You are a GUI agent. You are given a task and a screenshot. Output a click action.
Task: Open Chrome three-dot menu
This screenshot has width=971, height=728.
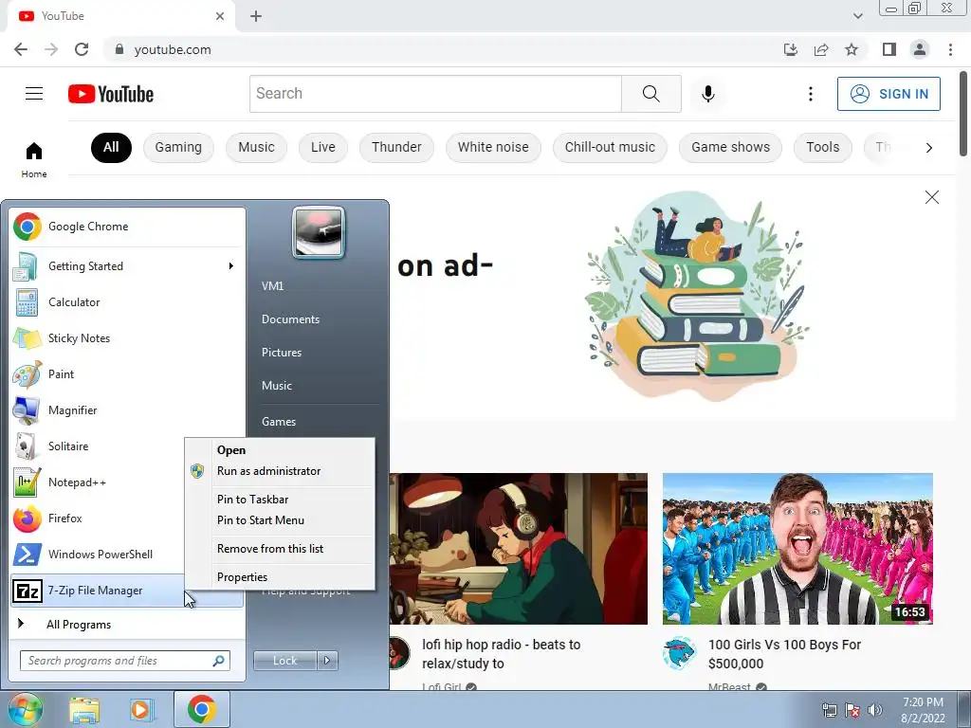click(950, 49)
